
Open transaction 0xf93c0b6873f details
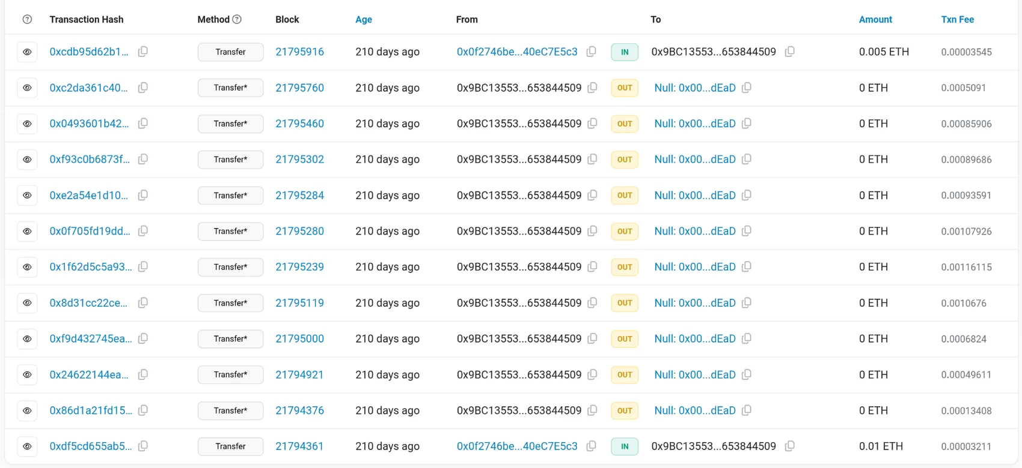pos(90,159)
